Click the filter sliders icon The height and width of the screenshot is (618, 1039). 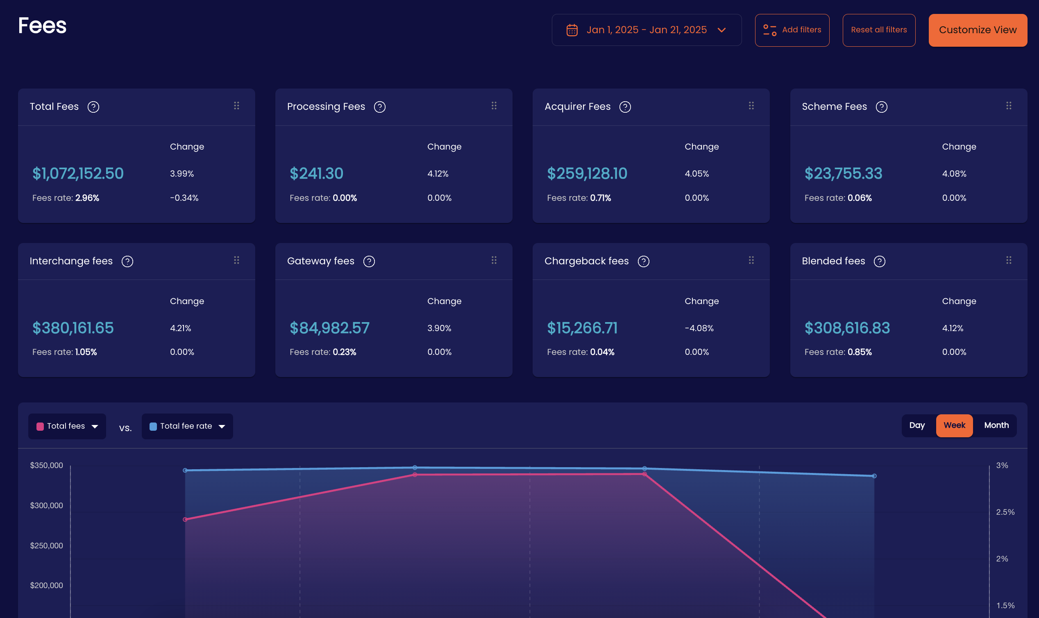point(770,30)
